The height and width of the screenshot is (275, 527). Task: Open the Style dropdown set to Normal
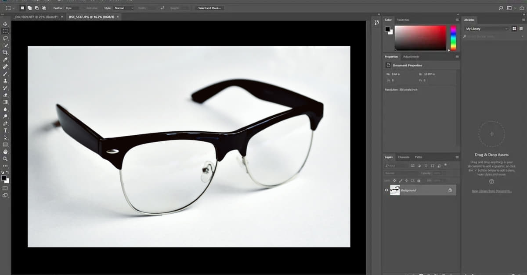point(124,8)
